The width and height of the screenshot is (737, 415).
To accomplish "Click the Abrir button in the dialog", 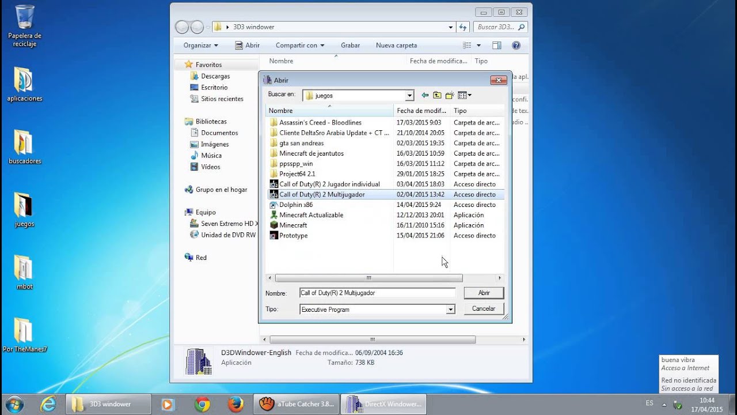I will [484, 293].
